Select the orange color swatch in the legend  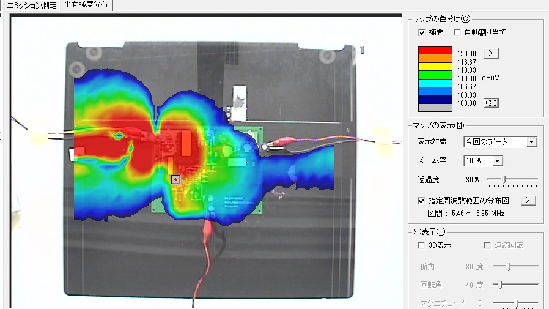(435, 58)
